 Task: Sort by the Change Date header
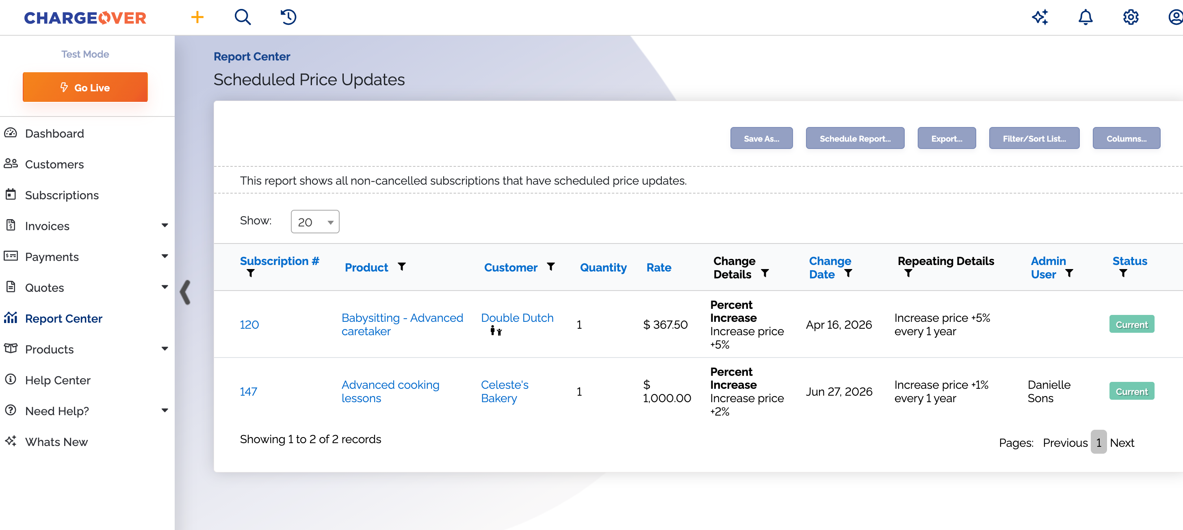pos(830,267)
